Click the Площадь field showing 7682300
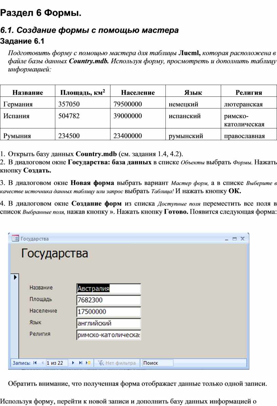This screenshot has width=277, height=406. click(109, 300)
